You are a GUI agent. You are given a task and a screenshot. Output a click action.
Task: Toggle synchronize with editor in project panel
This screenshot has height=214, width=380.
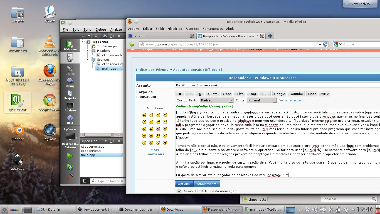[x=104, y=36]
